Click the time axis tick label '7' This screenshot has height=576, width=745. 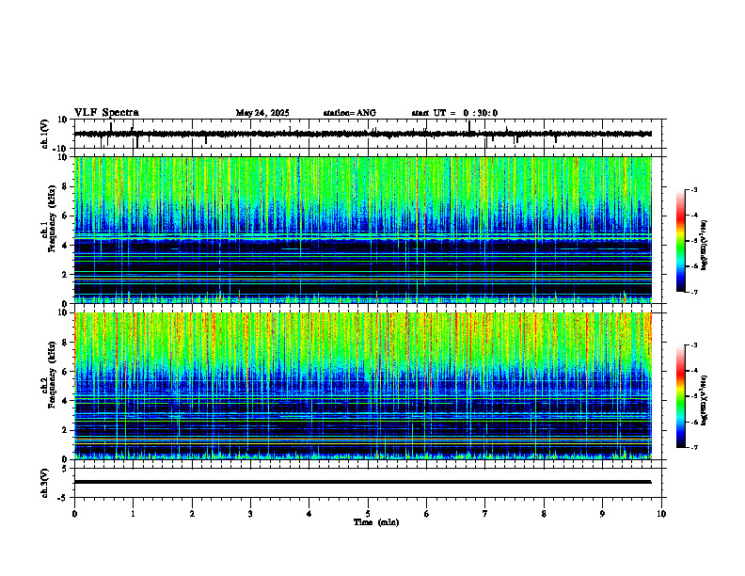485,514
